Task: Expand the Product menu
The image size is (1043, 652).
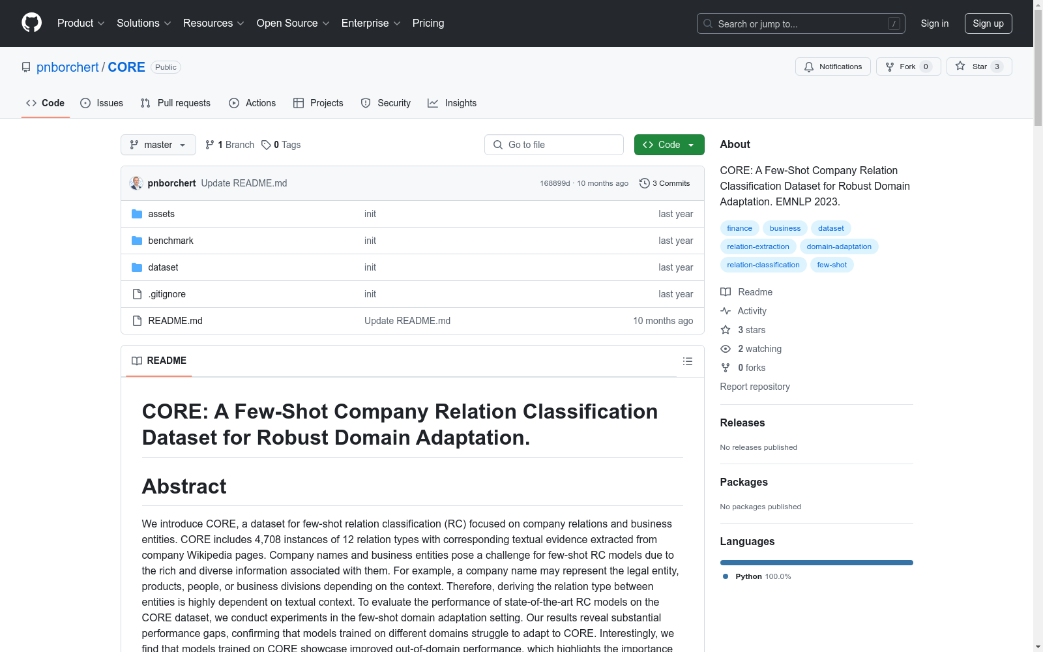Action: point(81,23)
